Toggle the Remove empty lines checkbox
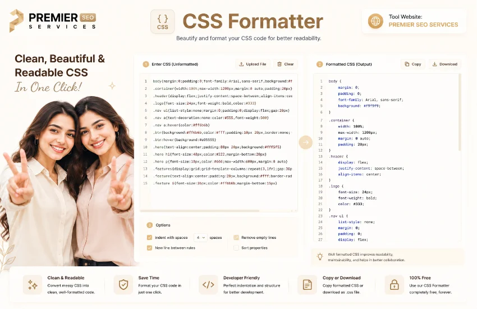This screenshot has height=309, width=477. pyautogui.click(x=236, y=238)
